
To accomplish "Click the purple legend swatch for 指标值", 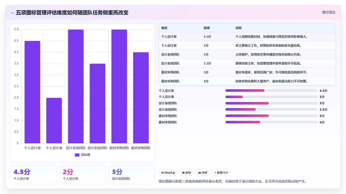I will pyautogui.click(x=77, y=155).
